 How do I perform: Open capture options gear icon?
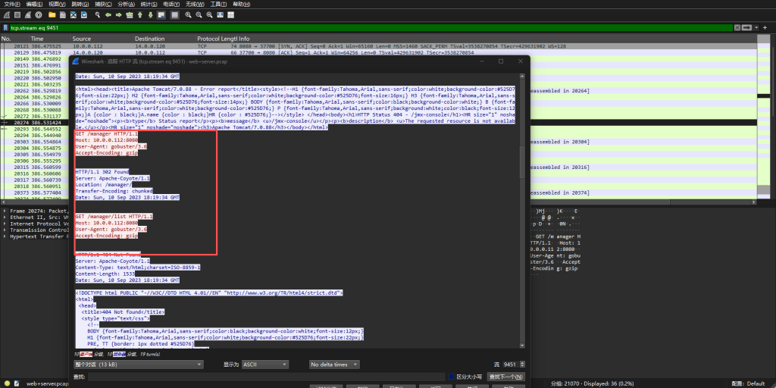point(38,14)
